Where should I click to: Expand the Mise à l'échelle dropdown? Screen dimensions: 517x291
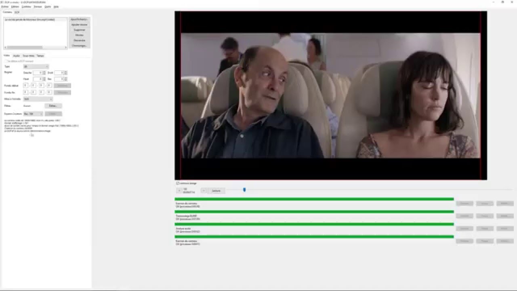coord(38,99)
